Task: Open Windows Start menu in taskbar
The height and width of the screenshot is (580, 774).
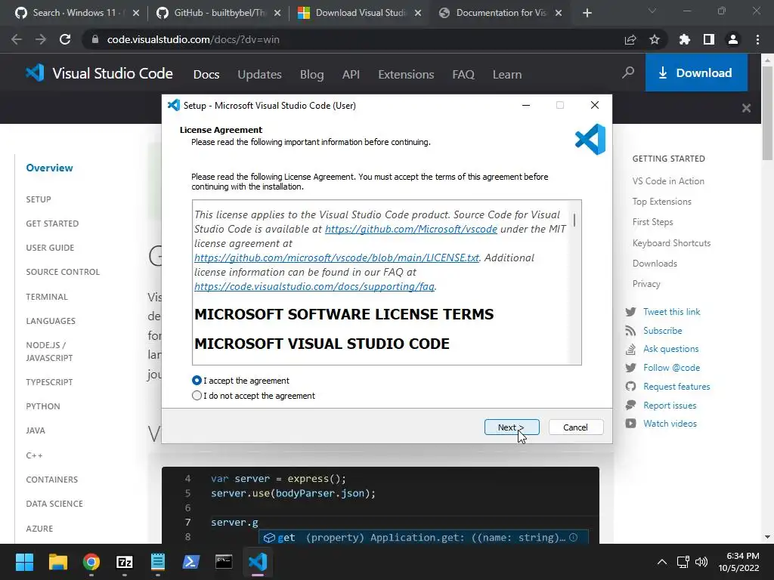Action: 24,562
